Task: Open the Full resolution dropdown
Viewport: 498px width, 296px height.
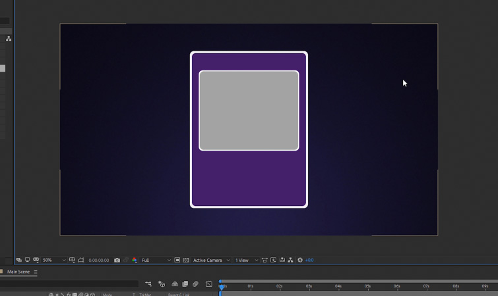Action: pyautogui.click(x=156, y=260)
